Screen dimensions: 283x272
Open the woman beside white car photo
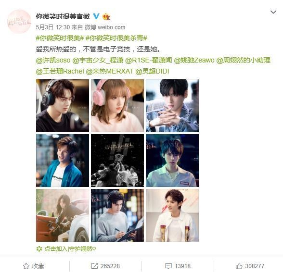click(63, 215)
